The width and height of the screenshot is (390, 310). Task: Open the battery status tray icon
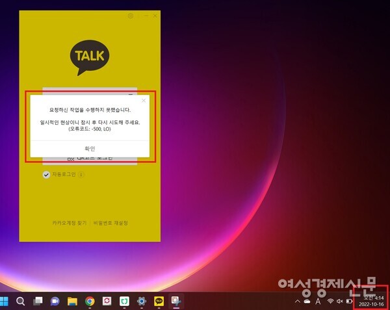pyautogui.click(x=349, y=302)
